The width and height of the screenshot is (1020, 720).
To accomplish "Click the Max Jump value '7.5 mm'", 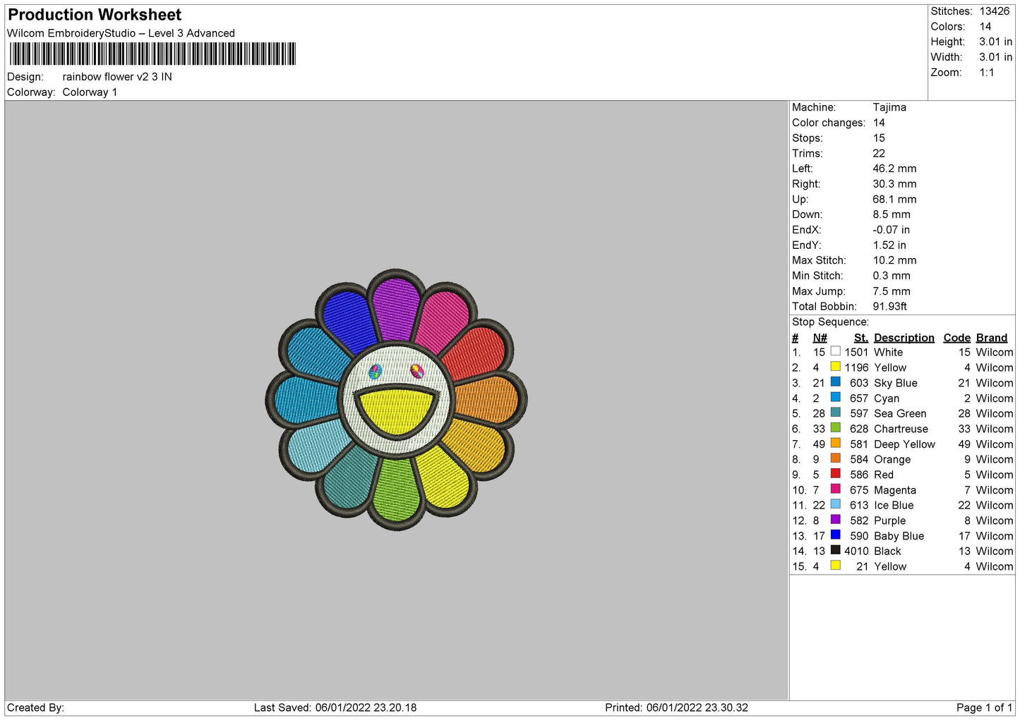I will click(892, 291).
